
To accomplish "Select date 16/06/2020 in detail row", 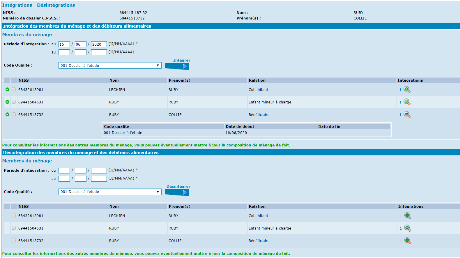I will pos(236,133).
